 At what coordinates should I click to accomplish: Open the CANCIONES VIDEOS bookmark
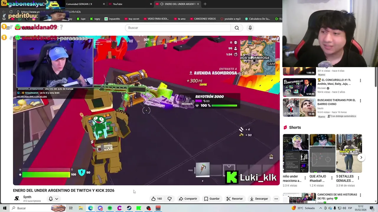click(x=203, y=19)
